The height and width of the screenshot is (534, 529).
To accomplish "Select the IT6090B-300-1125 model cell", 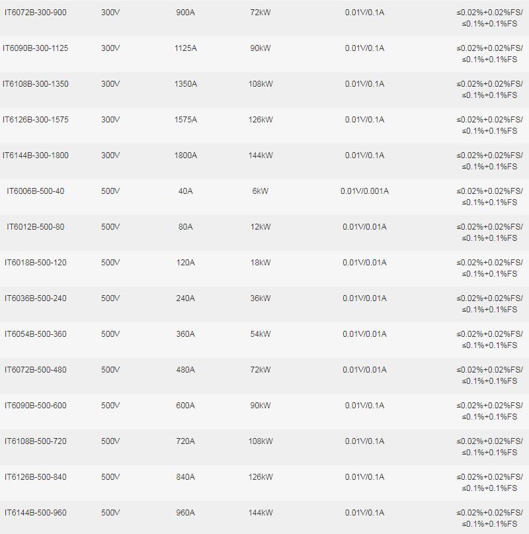I will (x=36, y=48).
